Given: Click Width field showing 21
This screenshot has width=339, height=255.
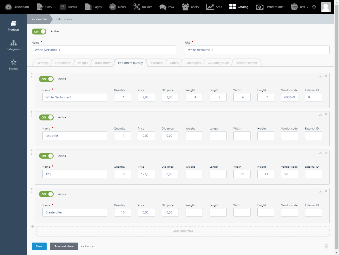Looking at the screenshot, I should pos(242,174).
